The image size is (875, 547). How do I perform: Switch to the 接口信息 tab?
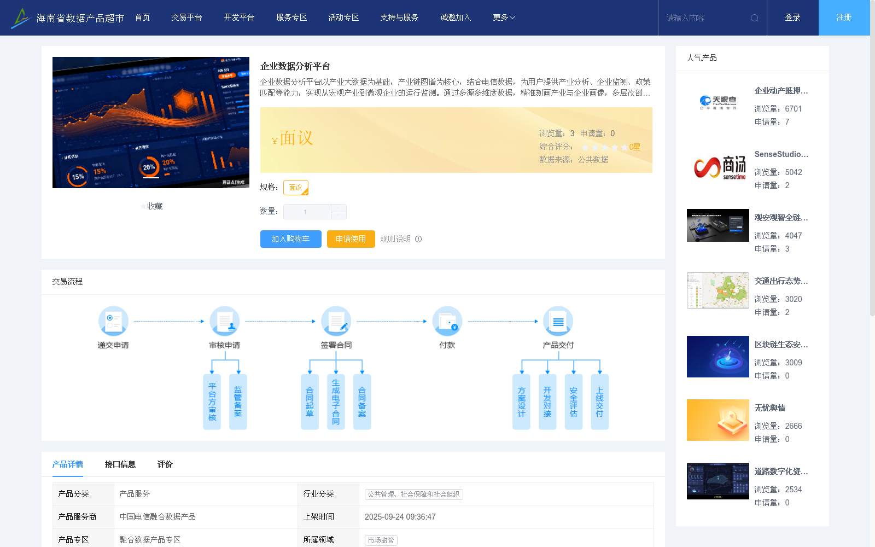point(120,464)
